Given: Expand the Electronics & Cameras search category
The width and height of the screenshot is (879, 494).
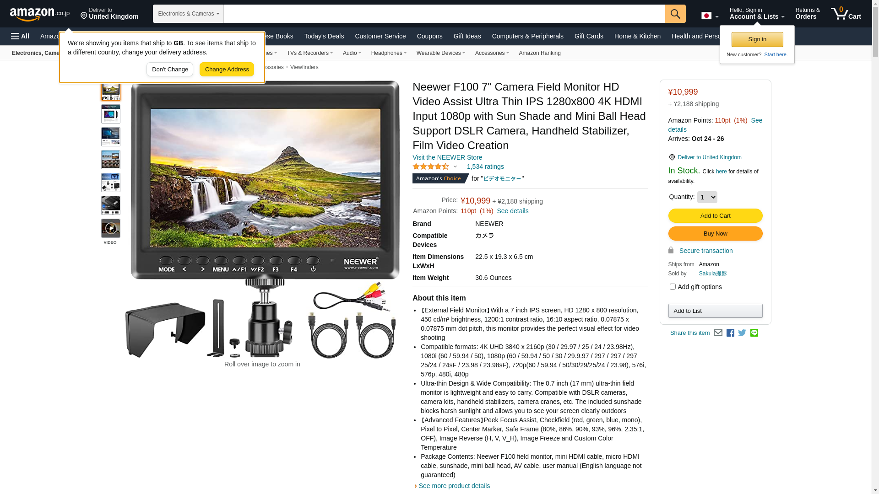Looking at the screenshot, I should pyautogui.click(x=188, y=14).
